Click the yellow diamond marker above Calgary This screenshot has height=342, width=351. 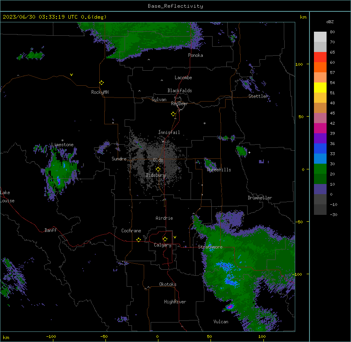click(x=165, y=239)
